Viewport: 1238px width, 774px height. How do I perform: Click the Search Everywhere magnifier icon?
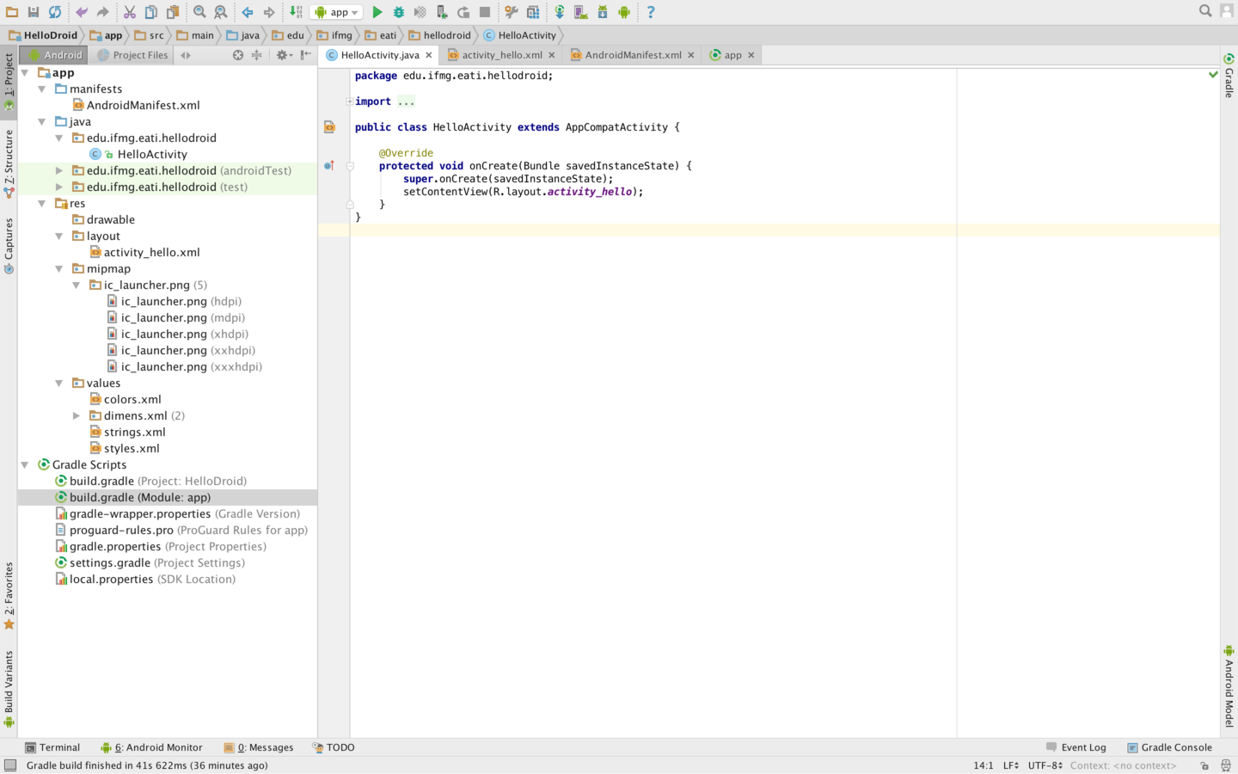tap(1205, 11)
